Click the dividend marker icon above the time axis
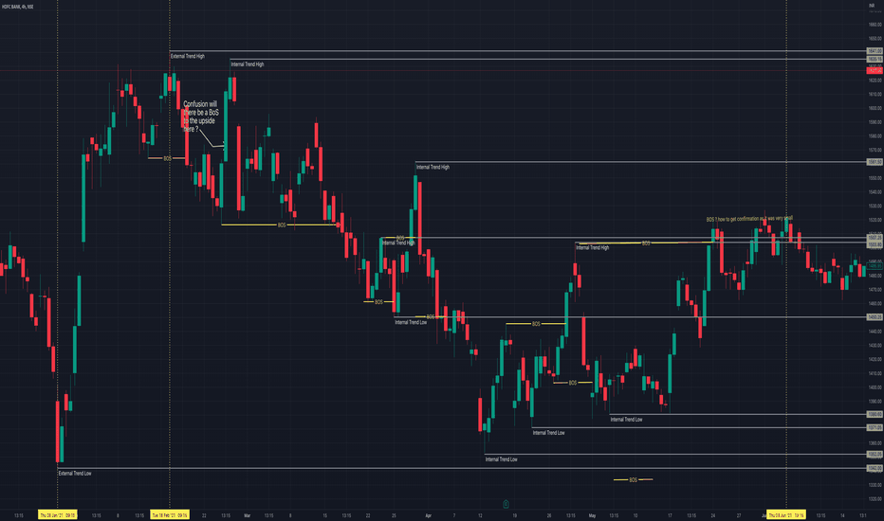Viewport: 884px width, 521px height. (506, 504)
